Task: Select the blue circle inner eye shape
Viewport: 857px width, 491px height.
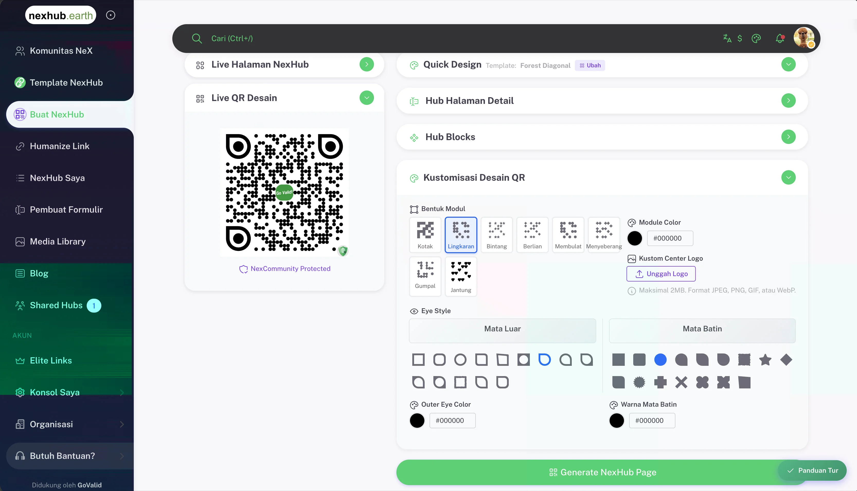Action: point(660,359)
